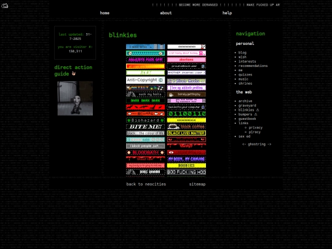Screen dimensions: 332x249
Task: Click the black coffee blinkie
Action: tap(186, 127)
